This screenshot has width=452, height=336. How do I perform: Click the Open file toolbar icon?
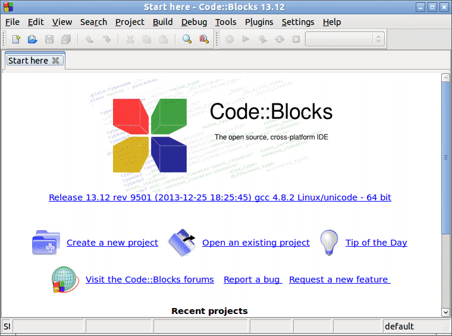(x=33, y=39)
